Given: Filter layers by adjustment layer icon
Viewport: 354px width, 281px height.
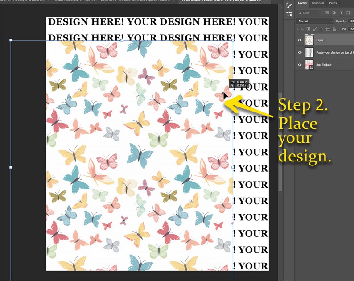Looking at the screenshot, I should tap(334, 13).
